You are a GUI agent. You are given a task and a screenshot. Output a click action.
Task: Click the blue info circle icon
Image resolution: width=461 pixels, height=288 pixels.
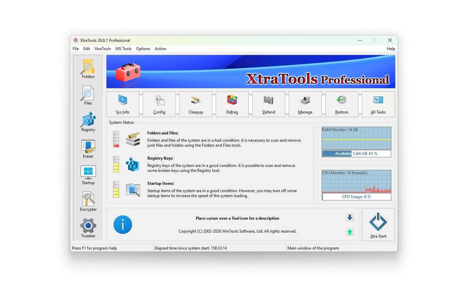(123, 225)
